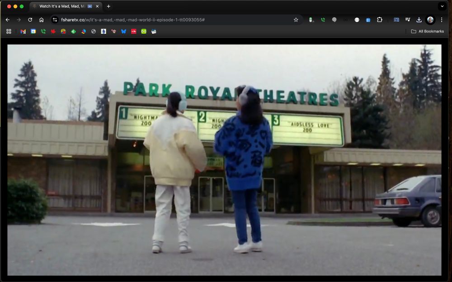Close the Watch It's a Mad tab
This screenshot has width=452, height=282.
(x=97, y=6)
